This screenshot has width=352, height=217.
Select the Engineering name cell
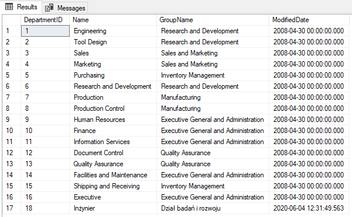click(x=113, y=31)
